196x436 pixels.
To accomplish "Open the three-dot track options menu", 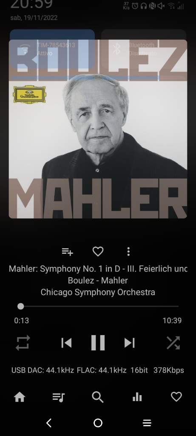I will pos(128,251).
